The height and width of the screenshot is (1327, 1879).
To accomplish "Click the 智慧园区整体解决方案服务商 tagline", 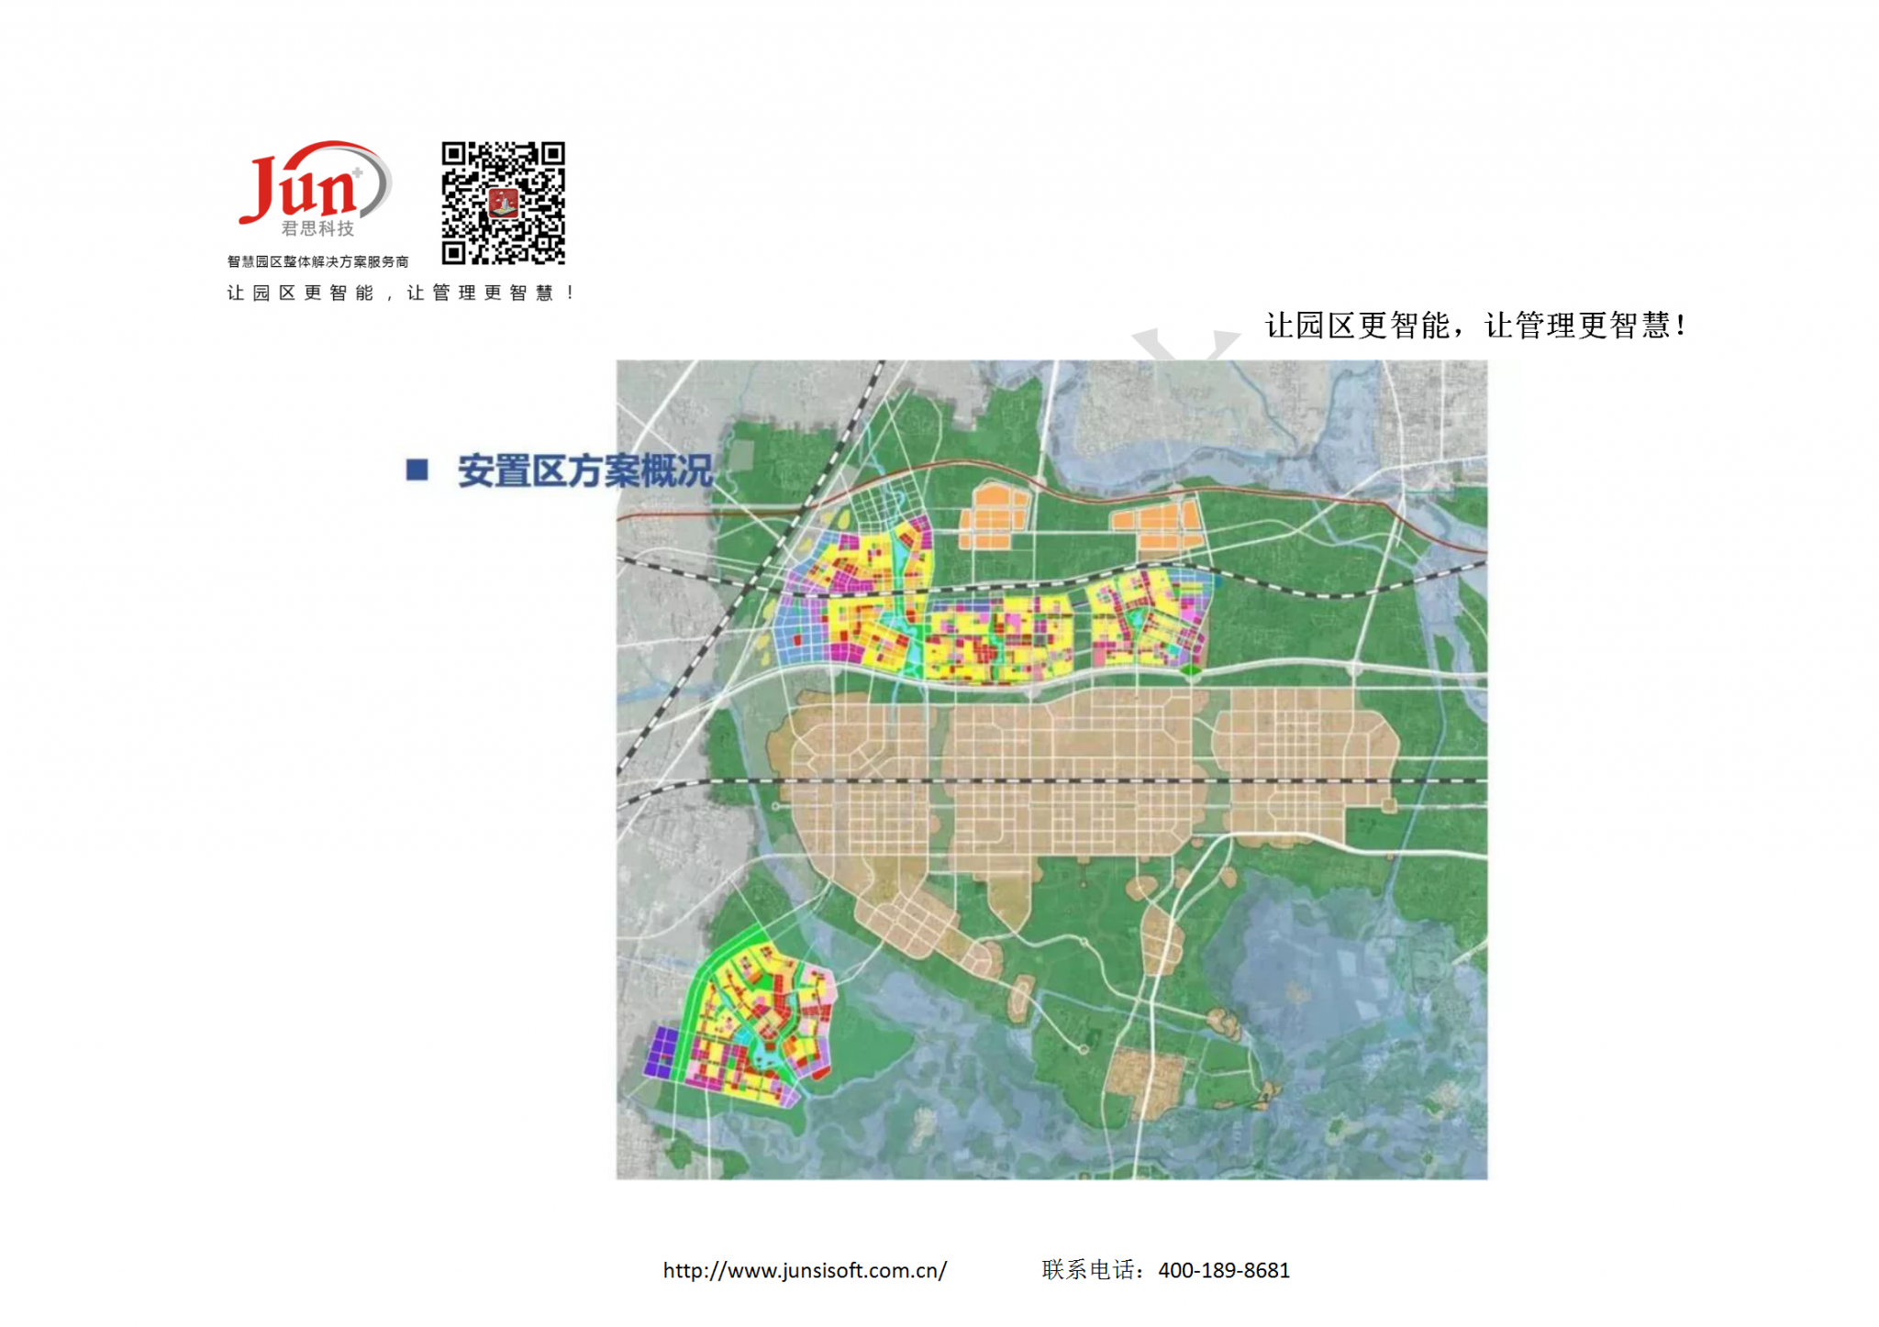I will coord(317,261).
